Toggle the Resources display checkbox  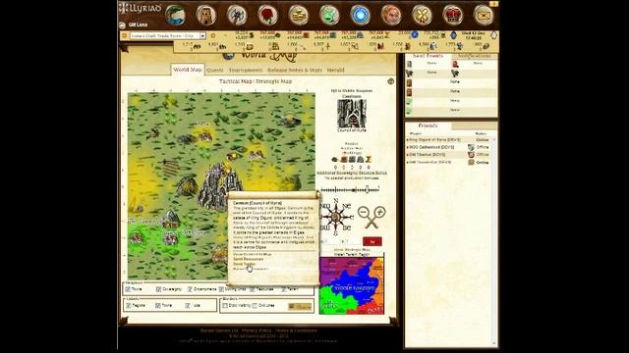click(x=253, y=289)
